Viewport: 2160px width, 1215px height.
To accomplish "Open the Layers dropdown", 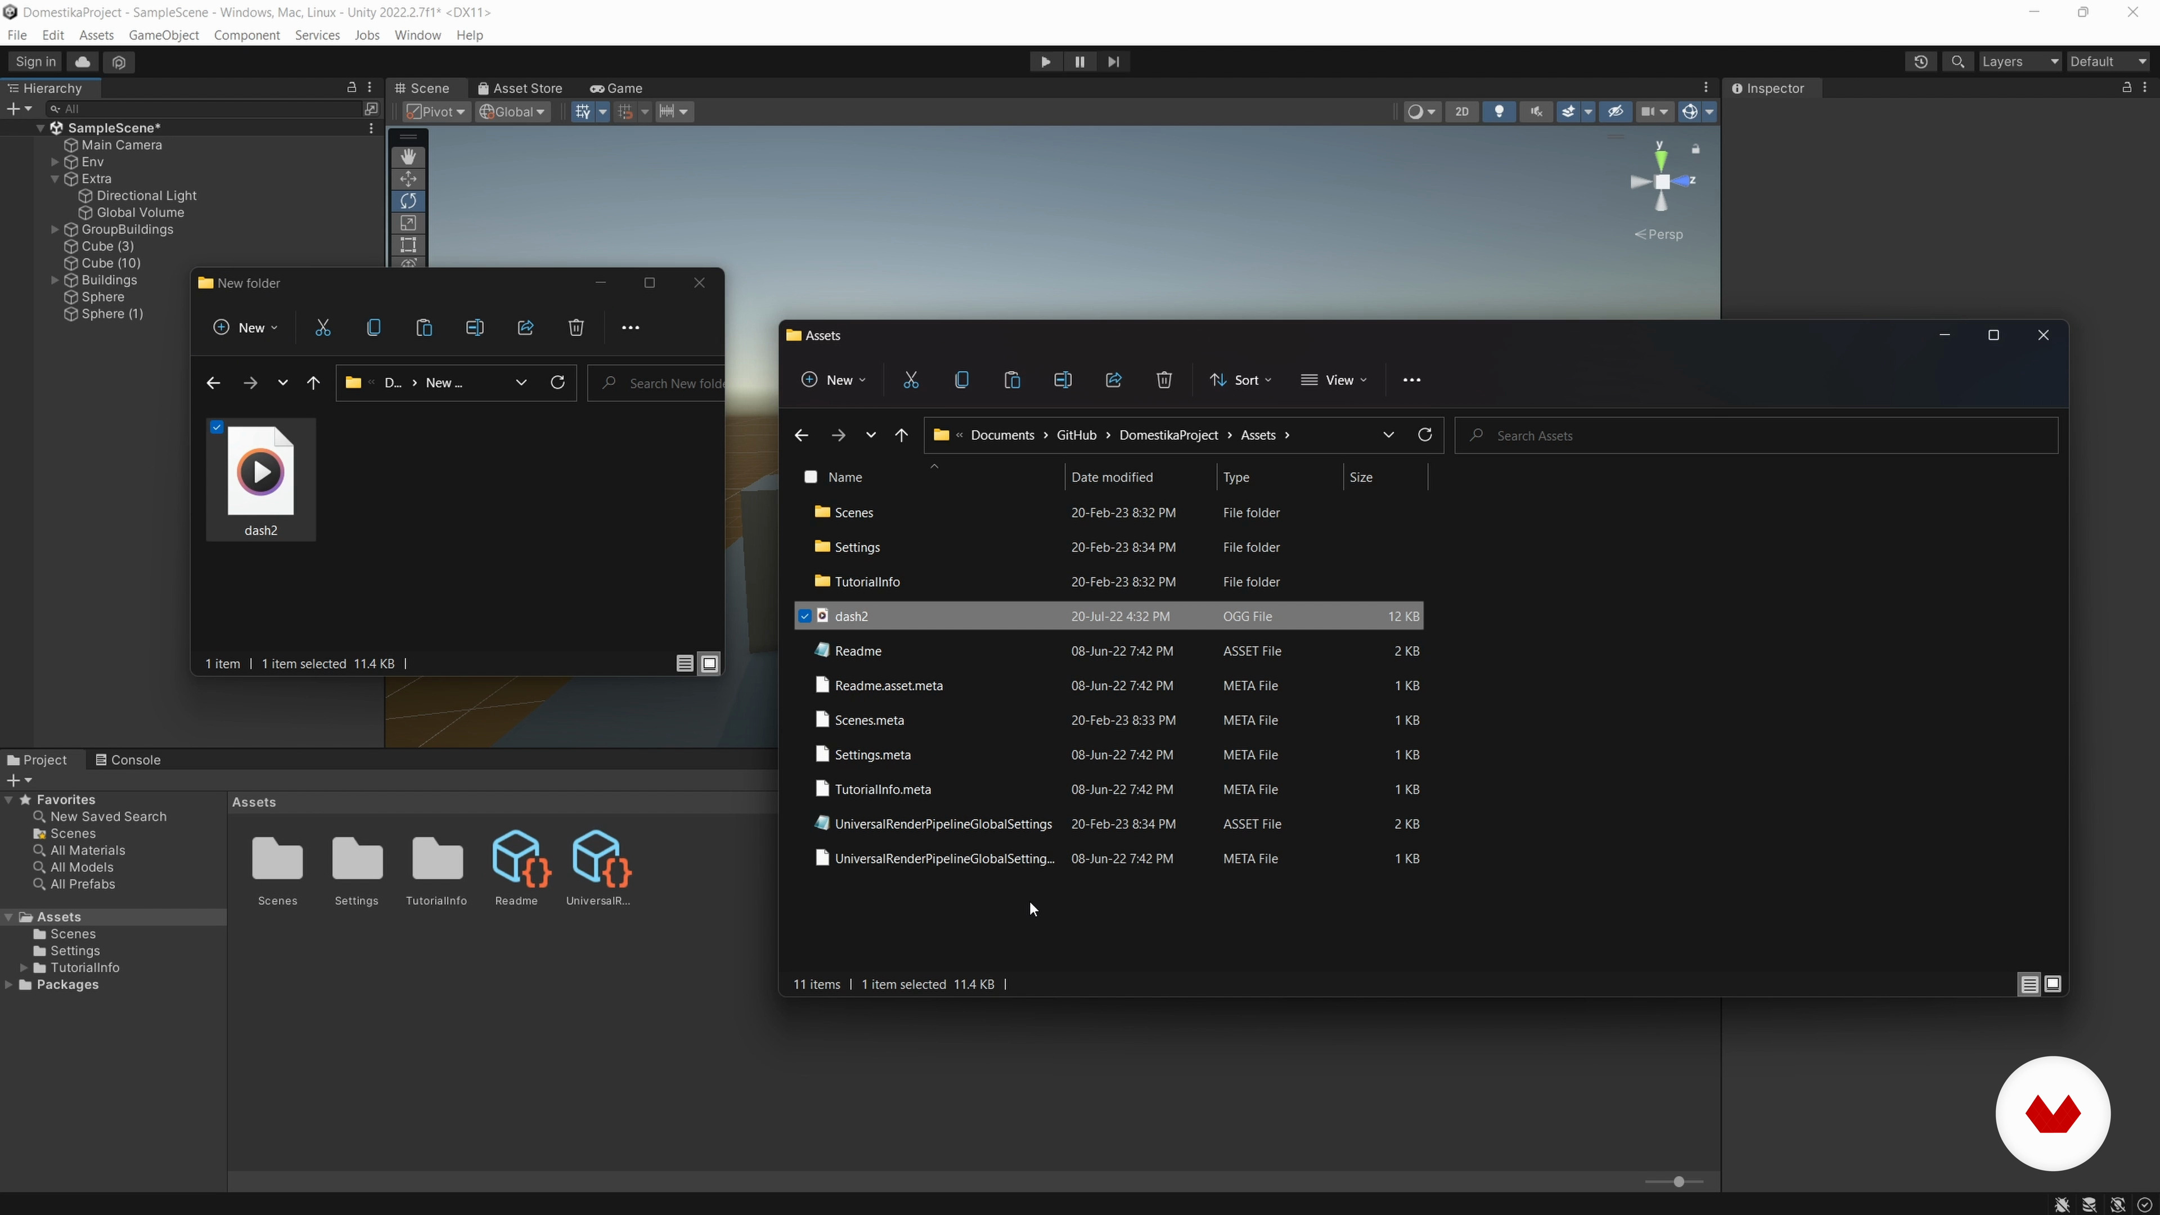I will point(2020,61).
